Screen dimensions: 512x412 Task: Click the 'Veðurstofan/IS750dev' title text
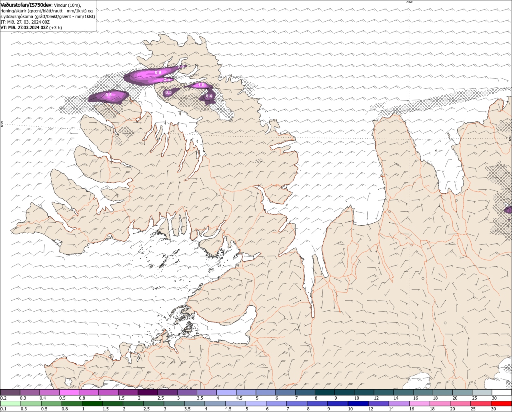[x=26, y=5]
